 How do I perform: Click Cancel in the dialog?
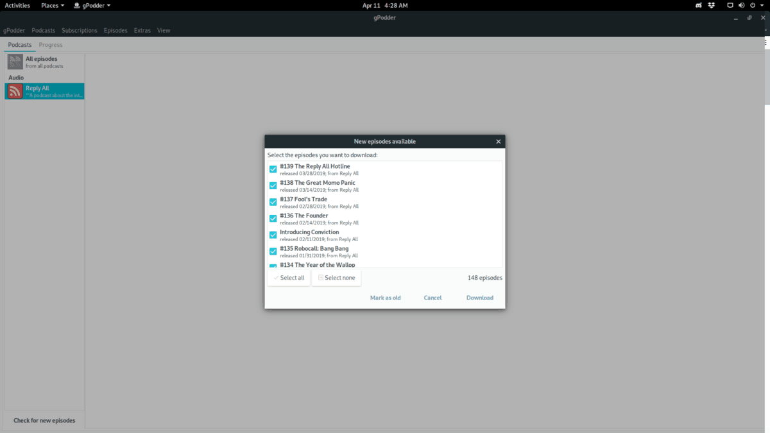tap(432, 298)
